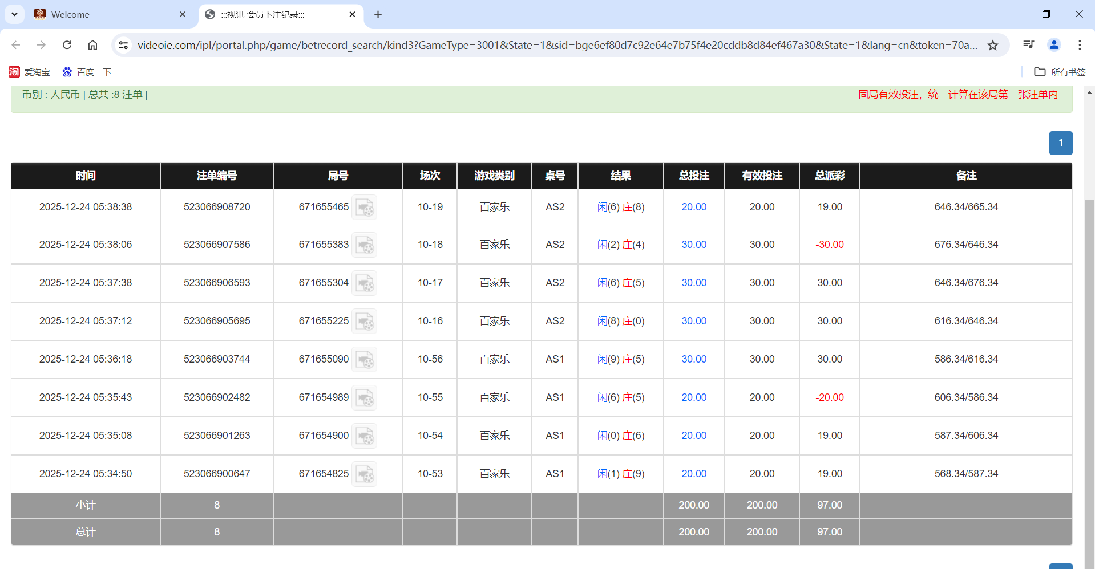
Task: Open media control icon in toolbar
Action: pyautogui.click(x=1028, y=45)
